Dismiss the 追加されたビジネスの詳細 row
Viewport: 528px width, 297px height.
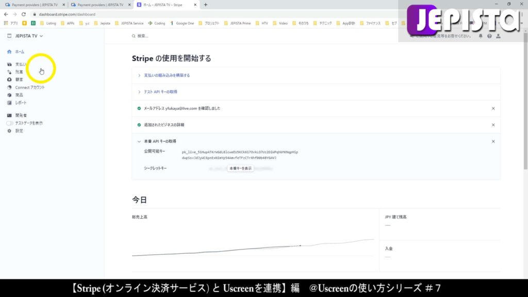click(493, 125)
